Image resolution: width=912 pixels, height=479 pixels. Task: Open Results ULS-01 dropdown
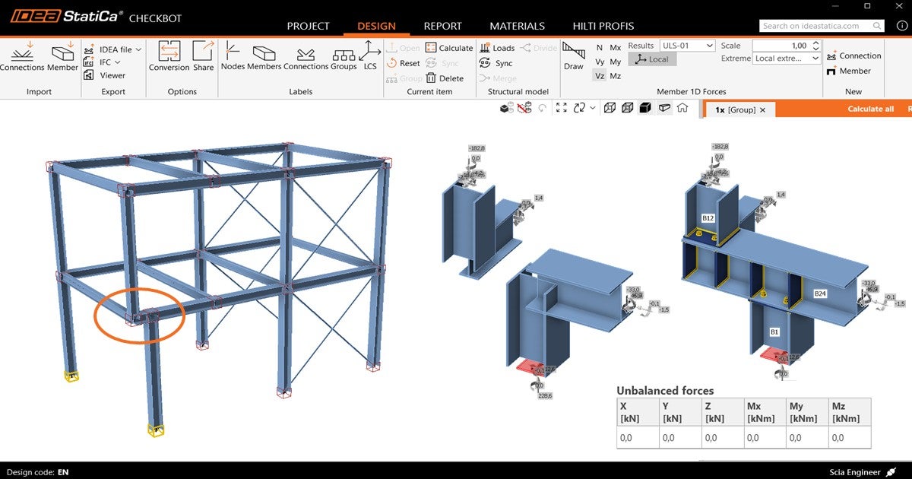[x=687, y=46]
